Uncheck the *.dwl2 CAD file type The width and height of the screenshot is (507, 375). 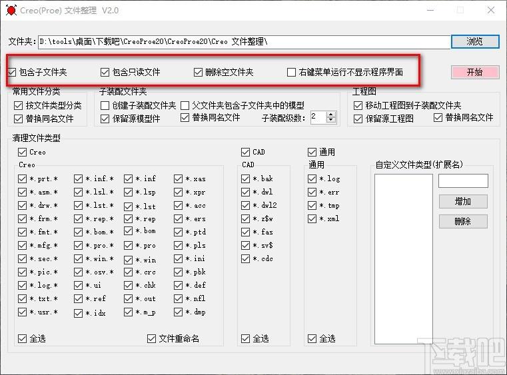[245, 205]
